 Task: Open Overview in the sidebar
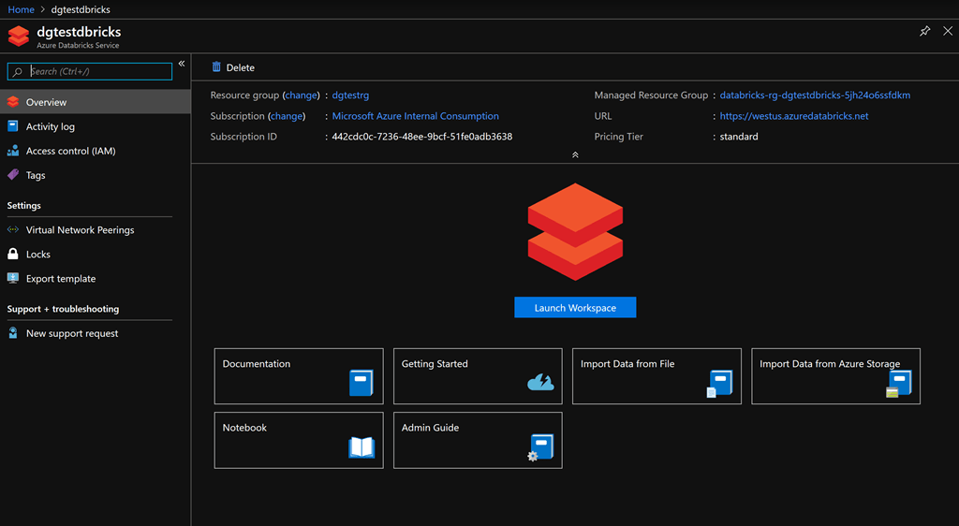(x=96, y=102)
